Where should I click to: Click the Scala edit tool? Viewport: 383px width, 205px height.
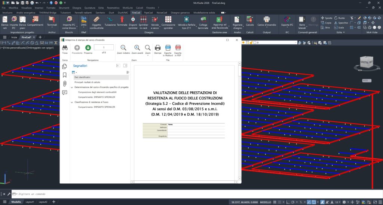[339, 28]
